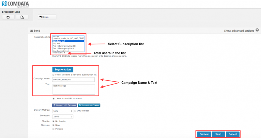Check 'create a new SMS subscription list'

54,75
